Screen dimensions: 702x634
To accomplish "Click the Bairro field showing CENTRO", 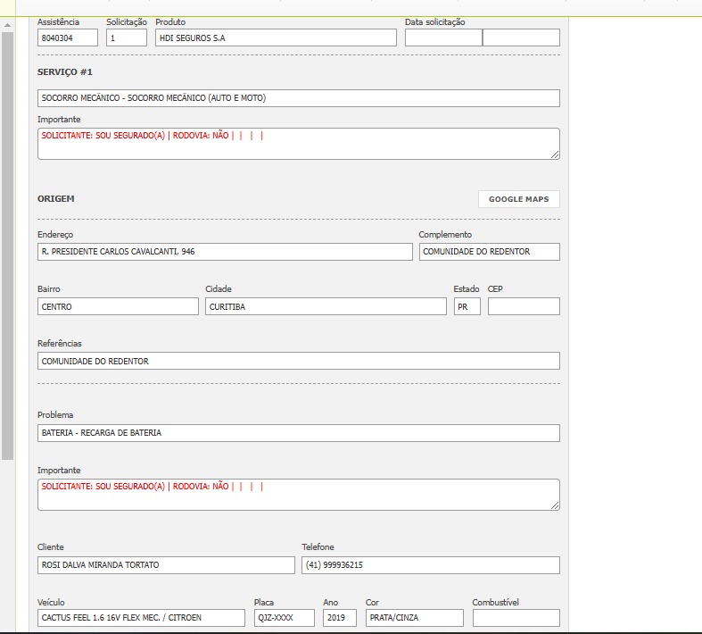I will tap(118, 306).
